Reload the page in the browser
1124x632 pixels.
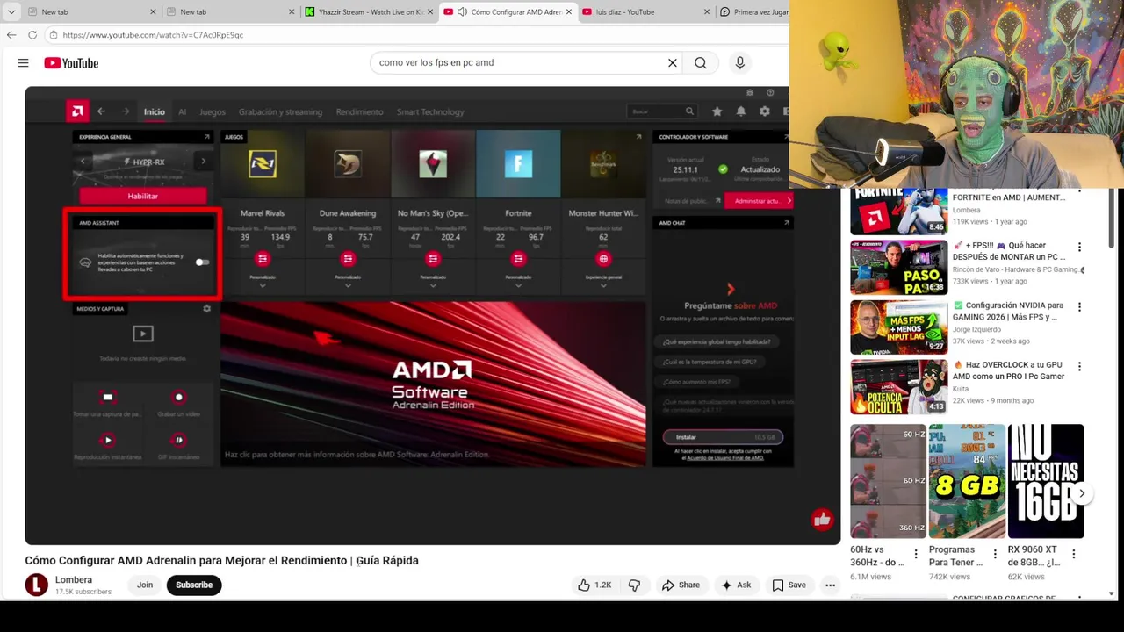(x=32, y=35)
